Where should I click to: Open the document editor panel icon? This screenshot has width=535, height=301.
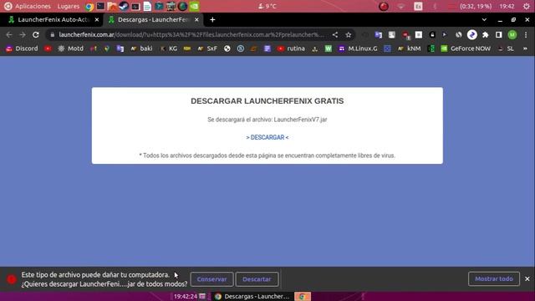click(x=147, y=6)
